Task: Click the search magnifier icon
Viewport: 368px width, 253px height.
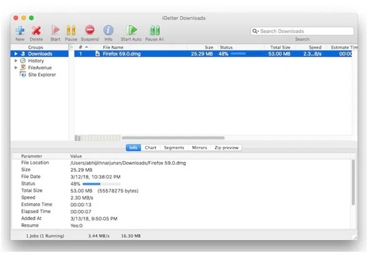Action: coord(255,31)
